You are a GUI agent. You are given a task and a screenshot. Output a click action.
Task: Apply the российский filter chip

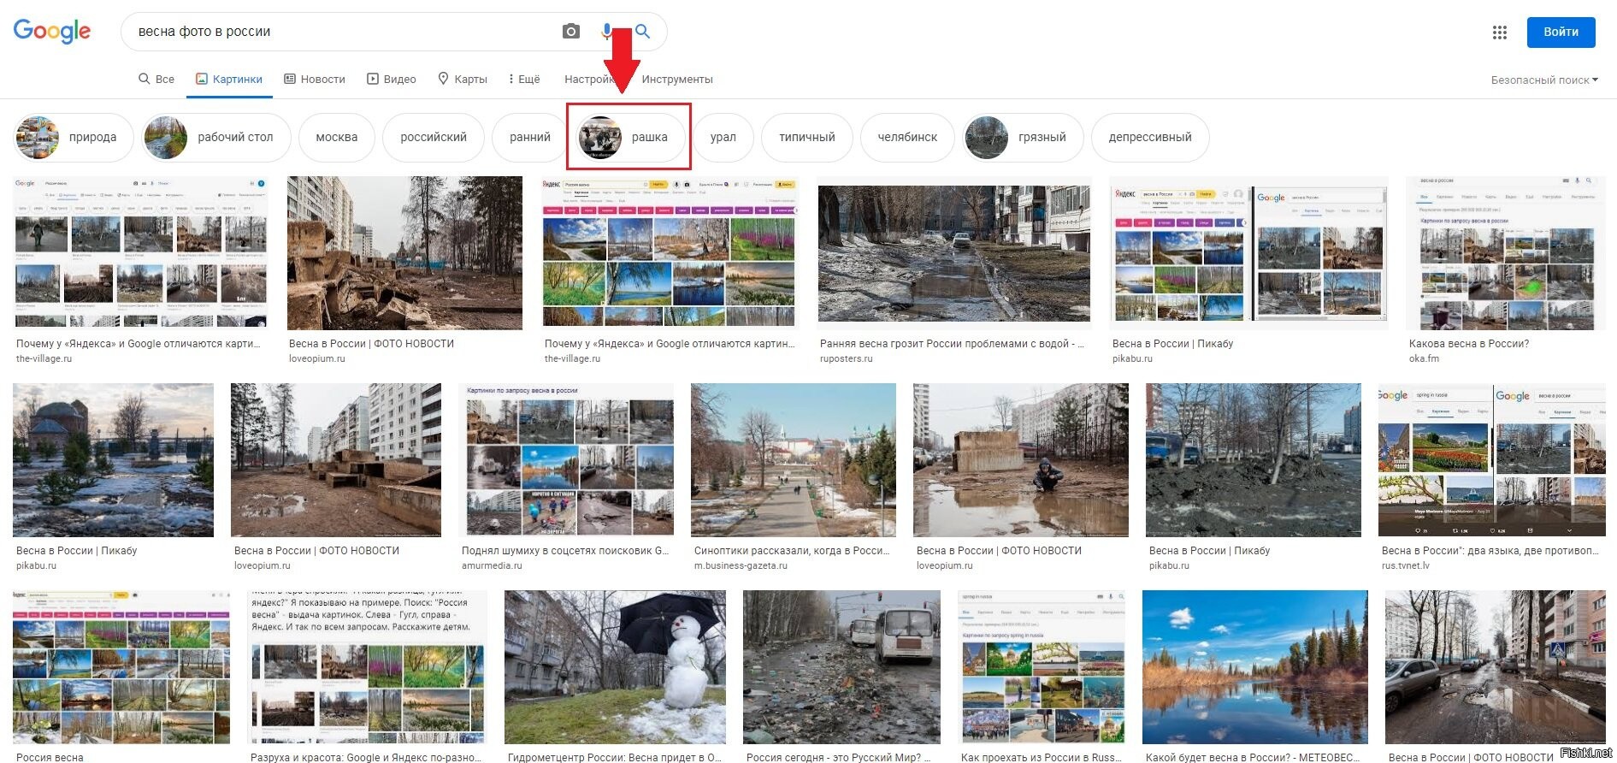[434, 137]
